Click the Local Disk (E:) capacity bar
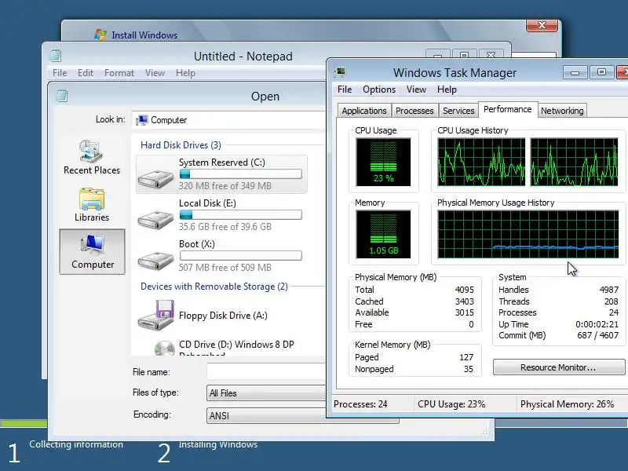Image resolution: width=628 pixels, height=471 pixels. coord(241,214)
